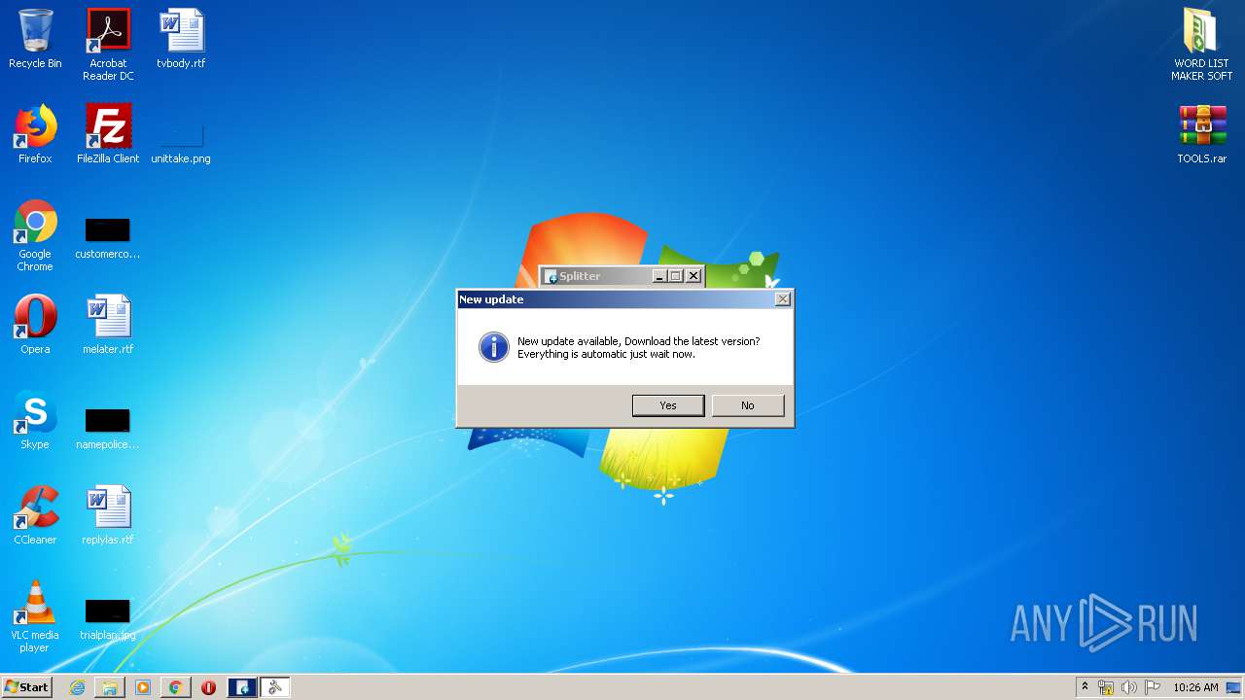Open Windows Media Player from the taskbar

point(143,687)
